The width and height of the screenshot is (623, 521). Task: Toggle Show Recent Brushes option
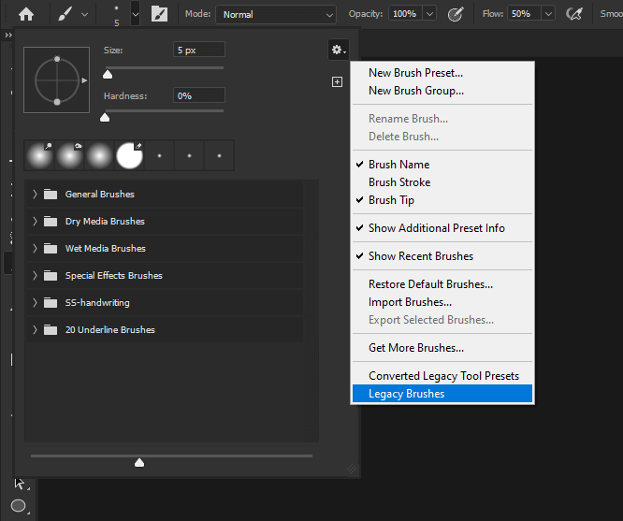click(x=420, y=256)
